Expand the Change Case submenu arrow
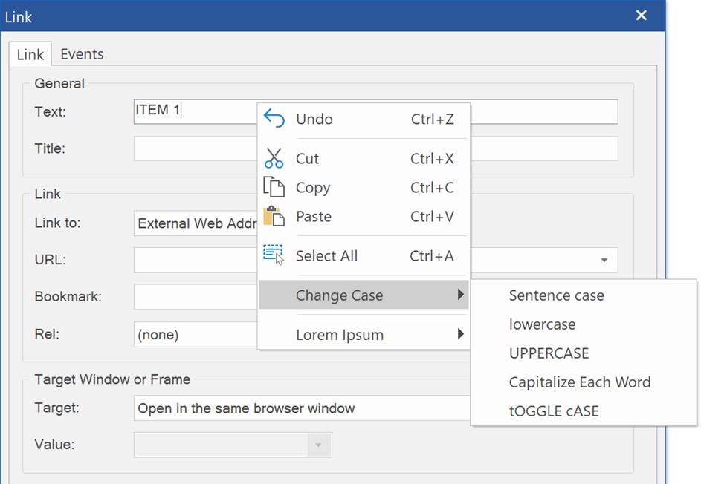 [461, 295]
